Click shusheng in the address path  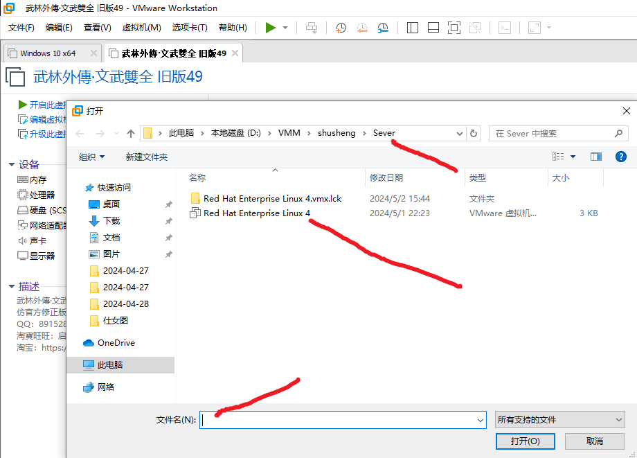pyautogui.click(x=337, y=133)
